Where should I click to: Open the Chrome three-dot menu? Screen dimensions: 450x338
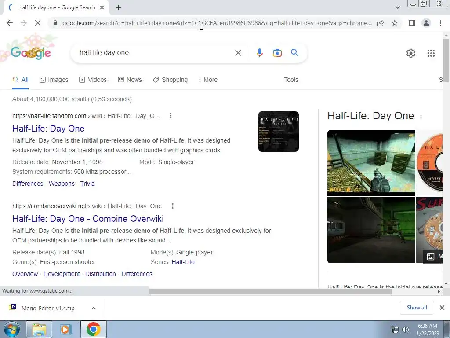440,23
